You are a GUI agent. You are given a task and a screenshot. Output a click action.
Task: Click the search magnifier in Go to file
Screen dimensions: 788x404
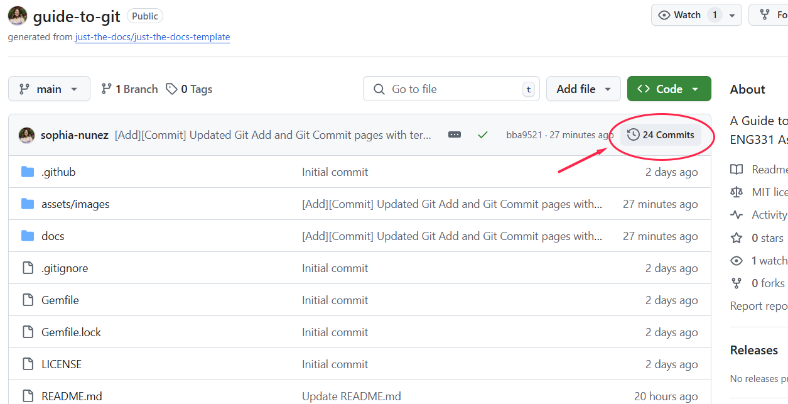point(378,89)
